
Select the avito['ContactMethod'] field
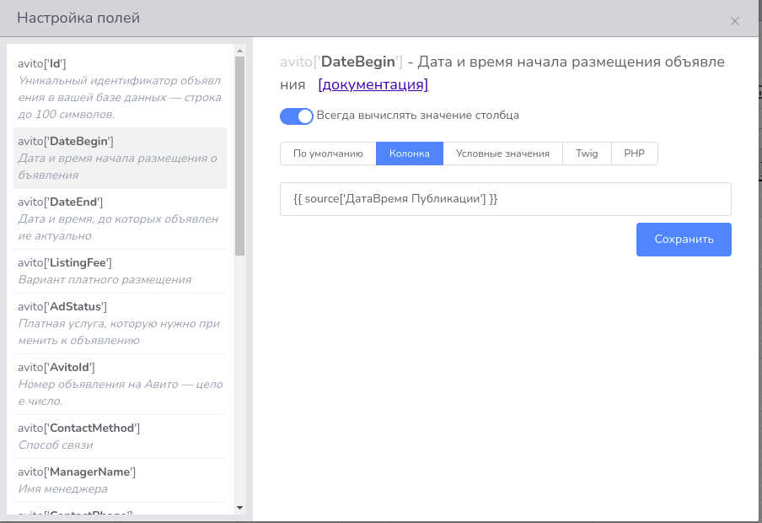point(120,436)
